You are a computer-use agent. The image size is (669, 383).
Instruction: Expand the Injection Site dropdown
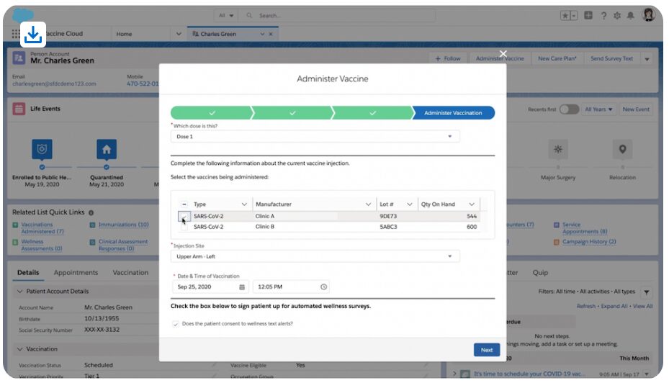click(315, 256)
